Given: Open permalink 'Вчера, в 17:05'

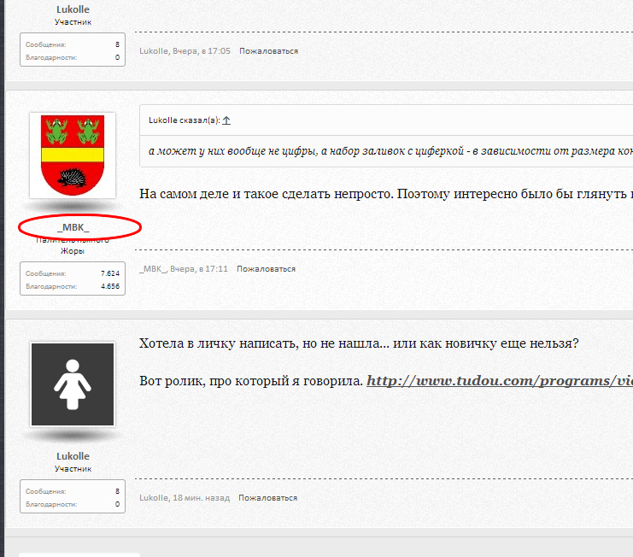Looking at the screenshot, I should [202, 51].
